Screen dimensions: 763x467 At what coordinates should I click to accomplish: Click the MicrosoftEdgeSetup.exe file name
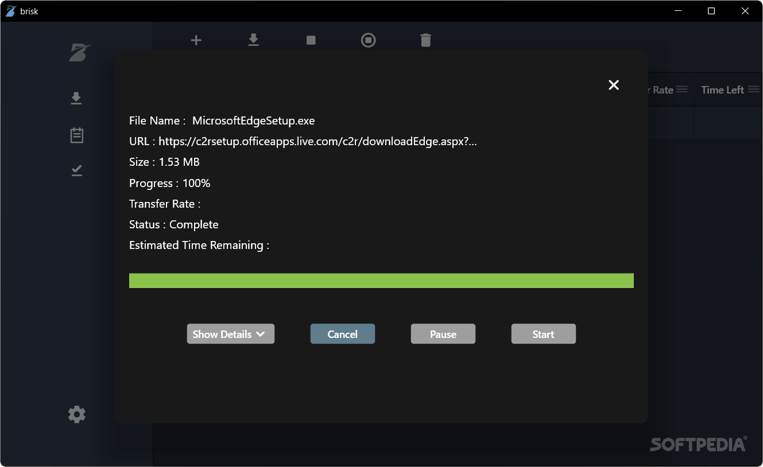click(253, 120)
